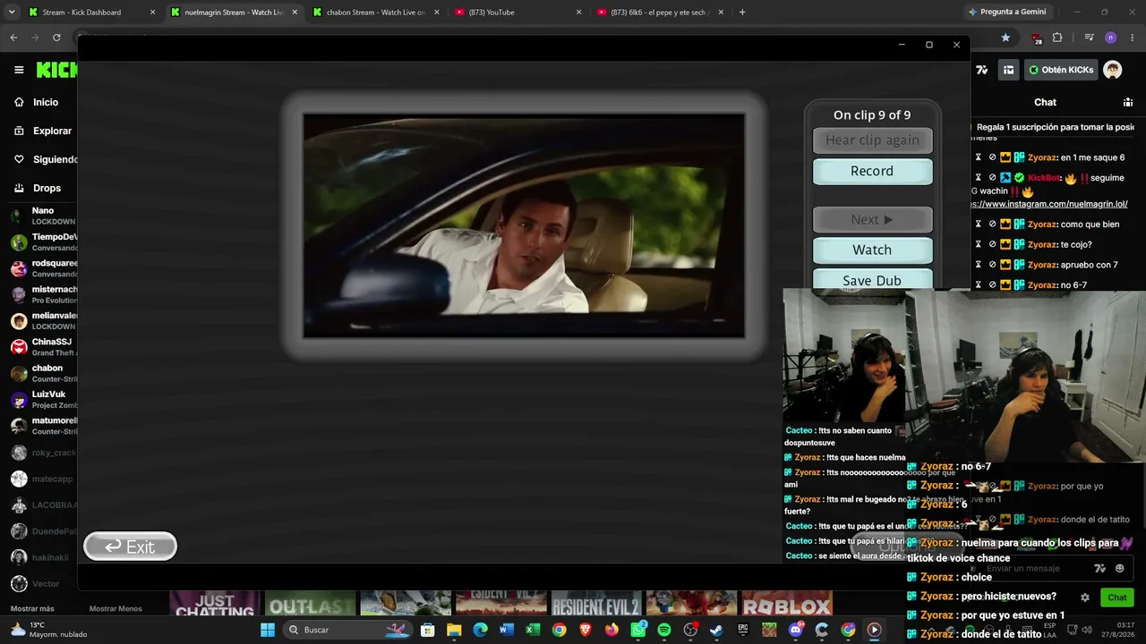This screenshot has height=644, width=1146.
Task: Open the Kick user avatar menu
Action: point(1112,70)
